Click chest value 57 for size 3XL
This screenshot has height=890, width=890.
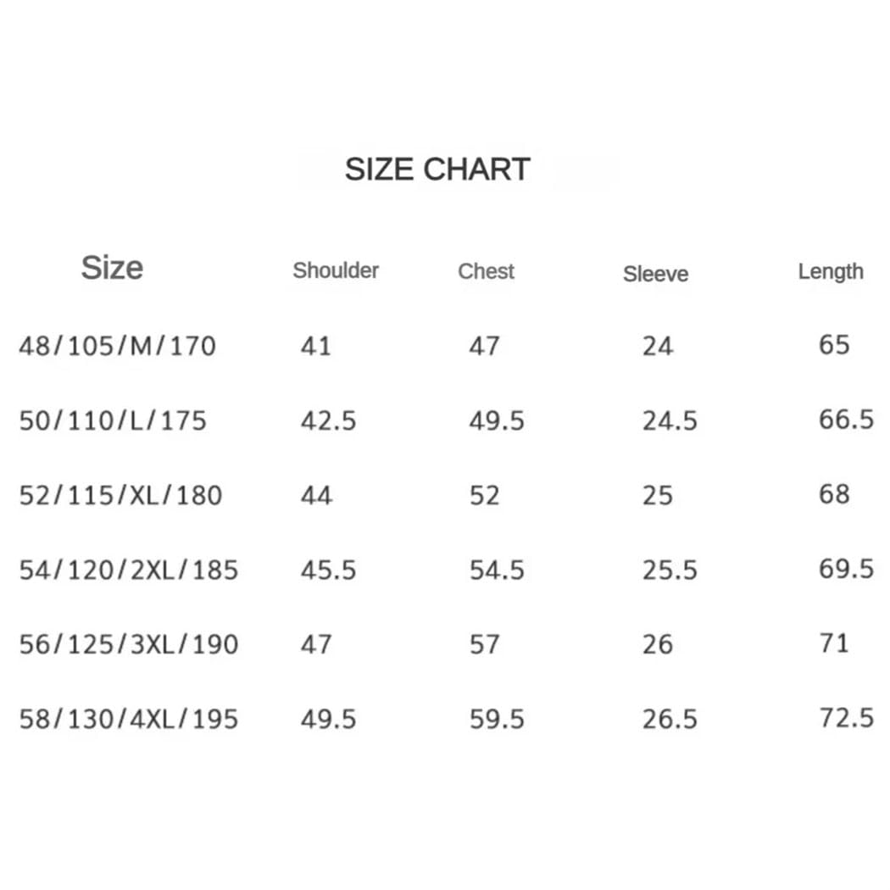(484, 644)
